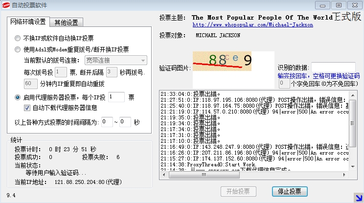This screenshot has width=364, height=203.
Task: Click the log horizontal scrollbar thumb
Action: click(204, 175)
